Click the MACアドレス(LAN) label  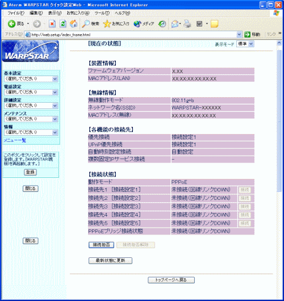tap(109, 78)
